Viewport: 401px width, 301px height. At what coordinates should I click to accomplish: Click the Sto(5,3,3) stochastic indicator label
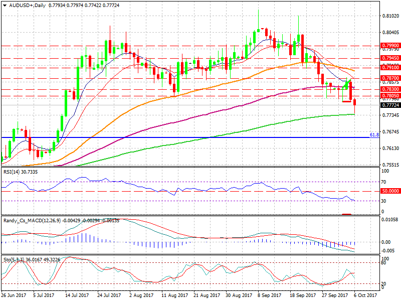tap(14, 259)
